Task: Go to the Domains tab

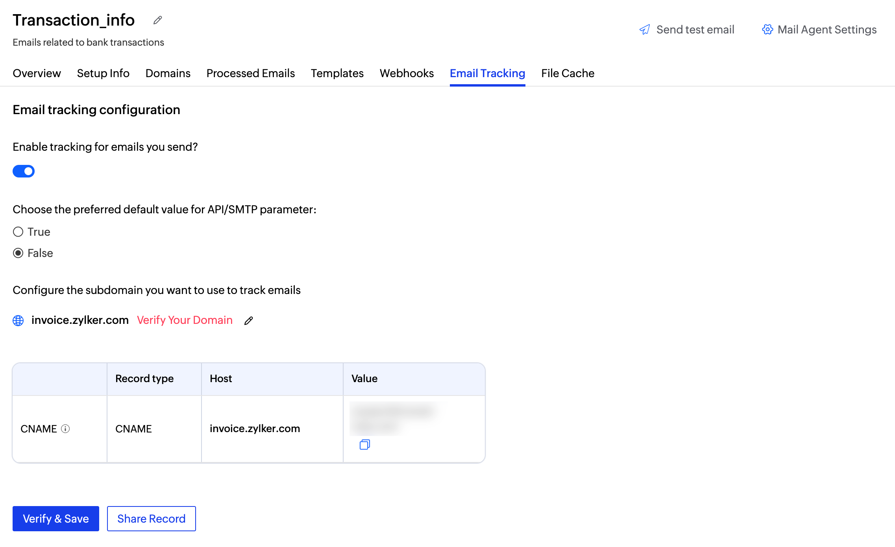Action: (168, 73)
